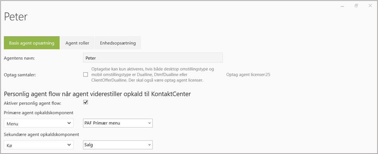Expand the PAF Primær menu dropdown
The width and height of the screenshot is (378, 154).
[118, 123]
